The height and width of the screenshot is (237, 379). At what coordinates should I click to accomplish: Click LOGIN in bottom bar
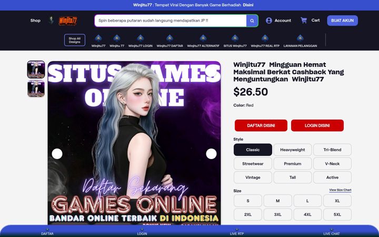click(x=142, y=232)
